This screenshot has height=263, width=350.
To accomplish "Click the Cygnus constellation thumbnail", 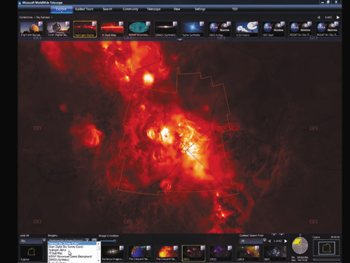I will (31, 253).
